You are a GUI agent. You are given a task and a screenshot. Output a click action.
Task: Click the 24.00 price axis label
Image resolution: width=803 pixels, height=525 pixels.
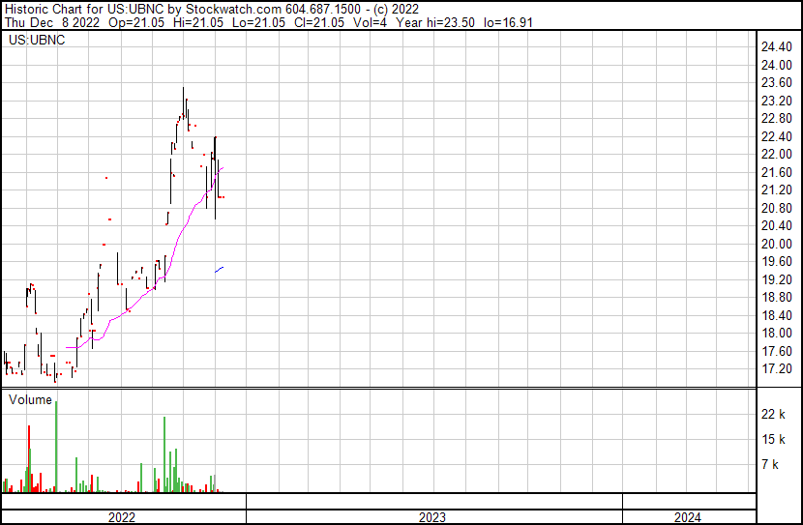[x=776, y=65]
